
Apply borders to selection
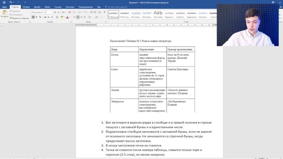(x=101, y=17)
